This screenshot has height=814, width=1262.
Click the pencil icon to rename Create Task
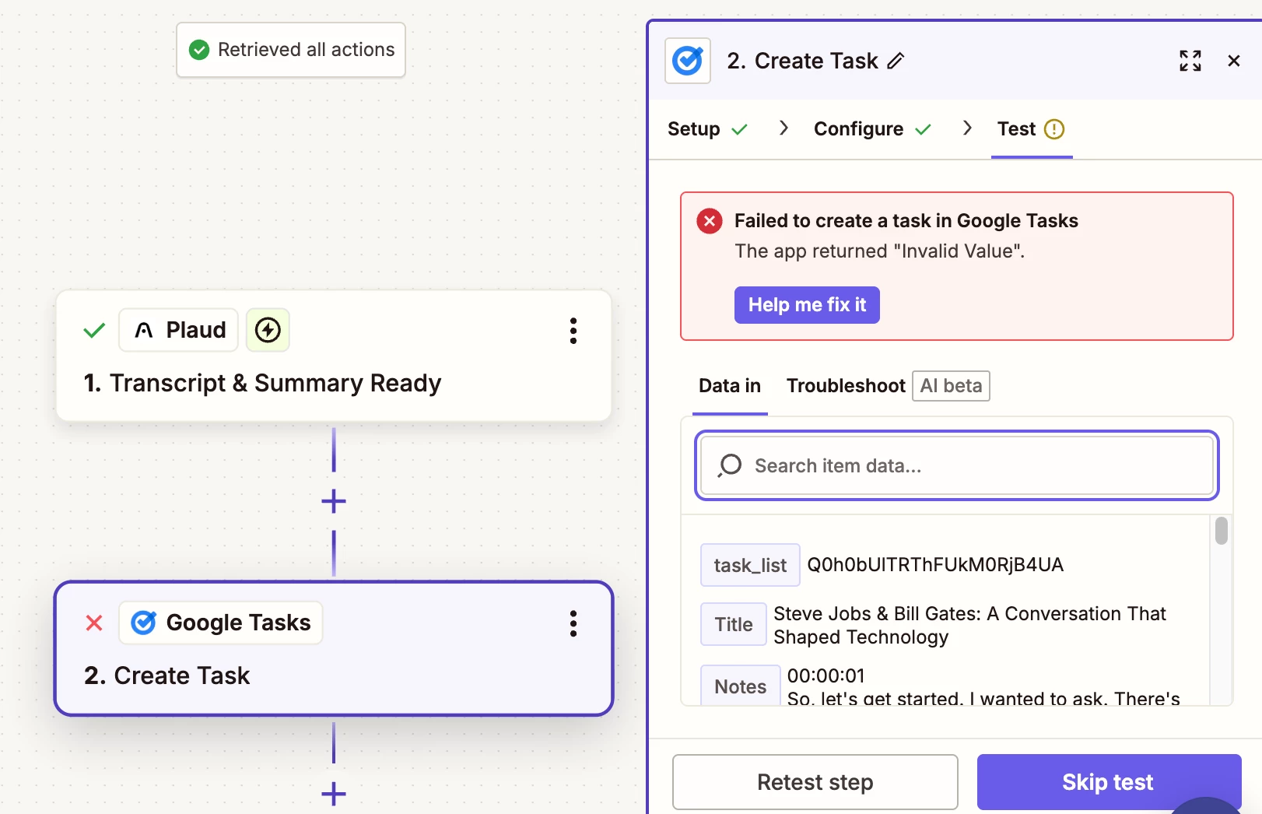896,61
